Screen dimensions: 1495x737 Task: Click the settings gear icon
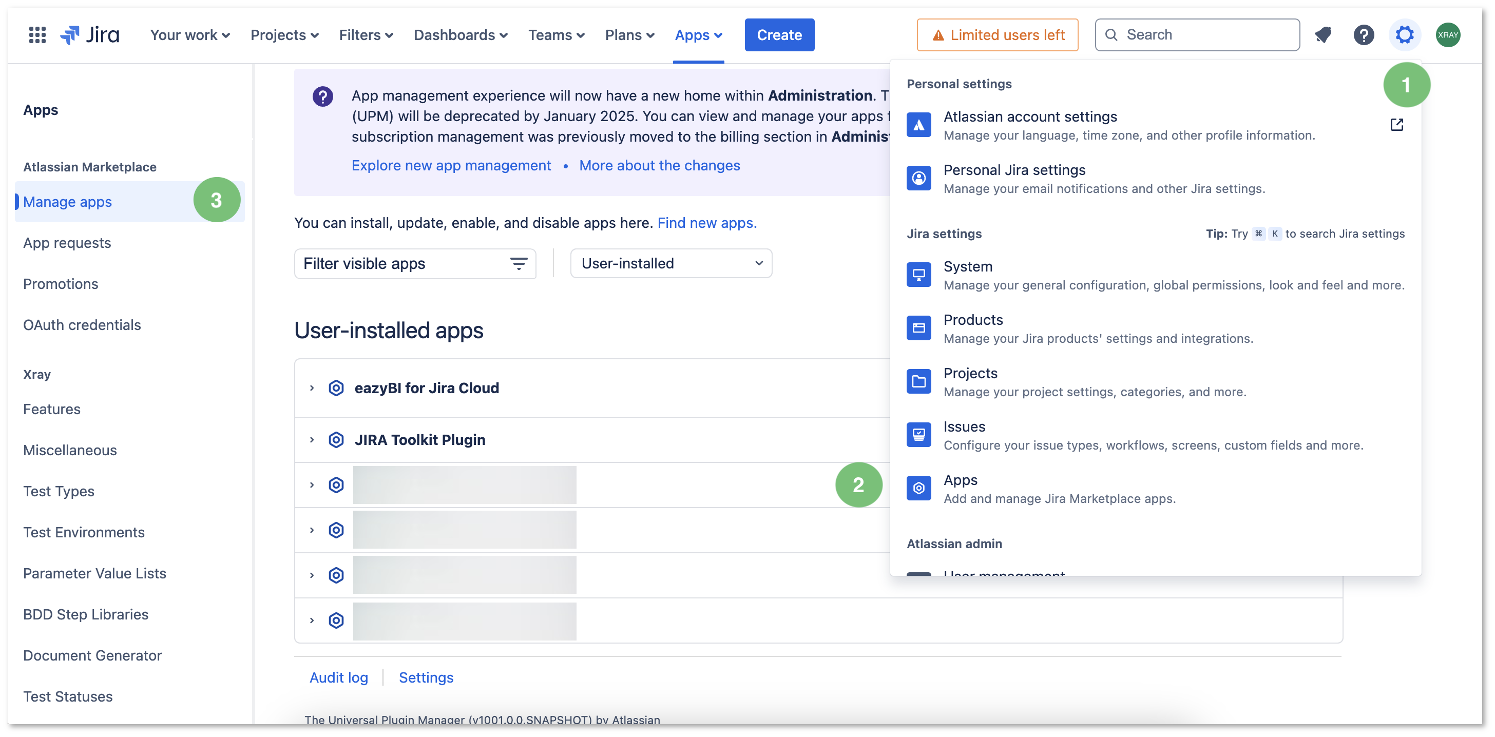[1405, 35]
